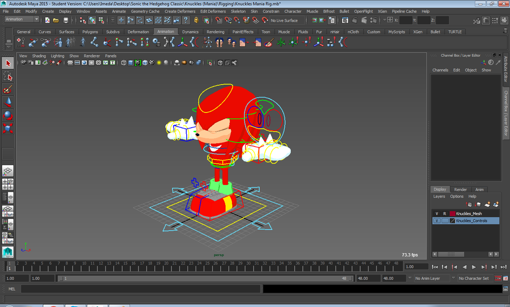This screenshot has height=307, width=510.
Task: Open the Skeleton menu
Action: (x=239, y=11)
